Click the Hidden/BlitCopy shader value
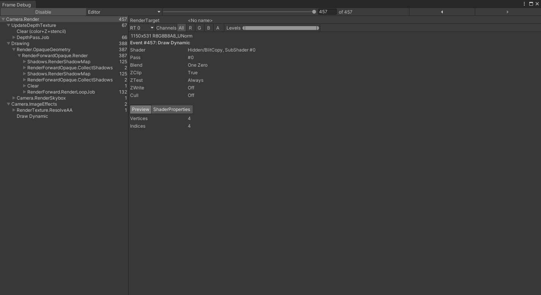The height and width of the screenshot is (295, 541). pos(222,50)
